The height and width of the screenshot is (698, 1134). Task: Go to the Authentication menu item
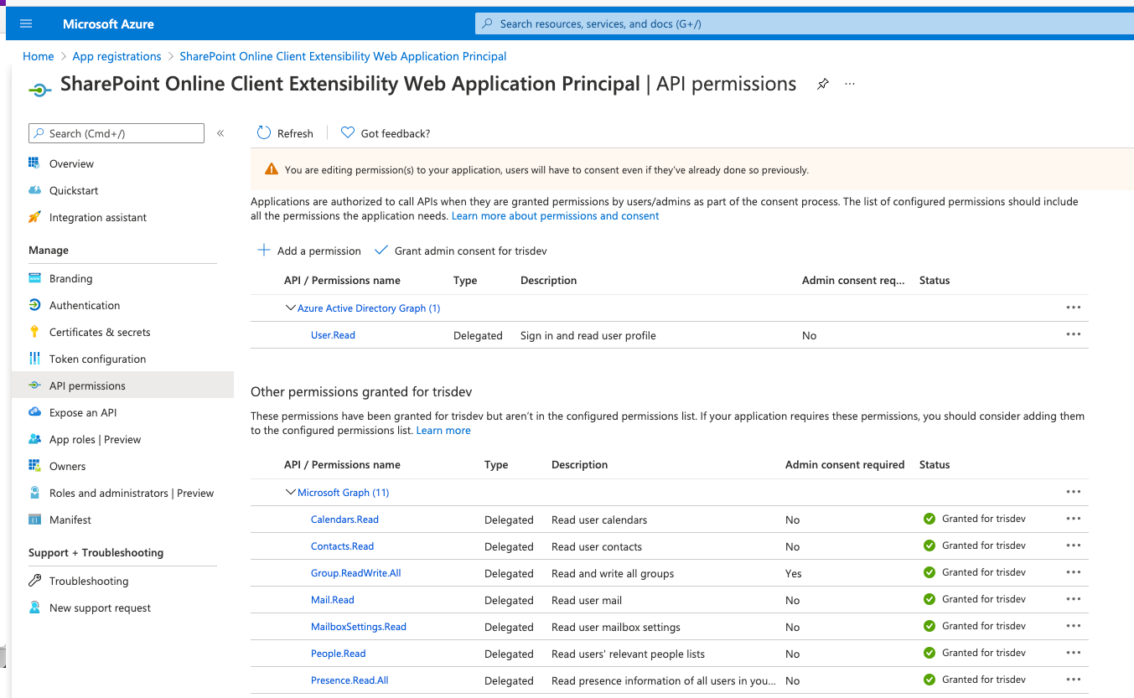pos(85,305)
